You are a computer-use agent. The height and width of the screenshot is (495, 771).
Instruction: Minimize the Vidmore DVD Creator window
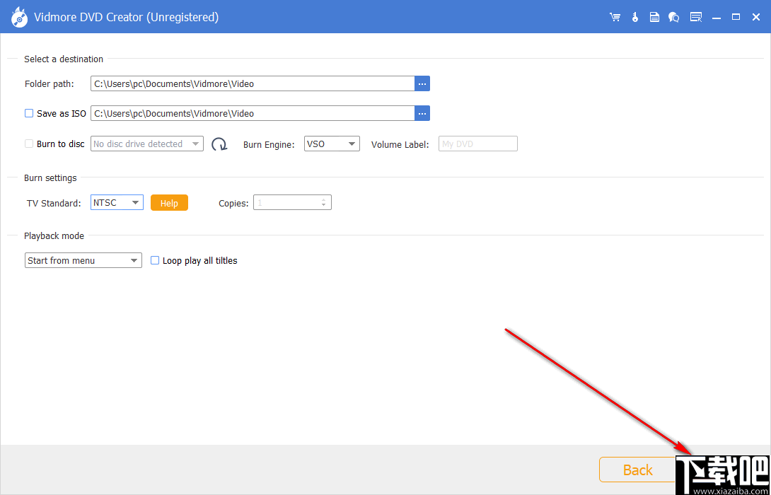717,17
